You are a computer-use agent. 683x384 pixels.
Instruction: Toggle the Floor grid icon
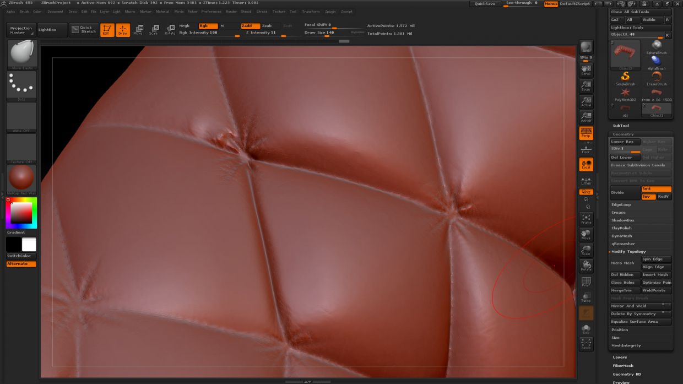586,148
